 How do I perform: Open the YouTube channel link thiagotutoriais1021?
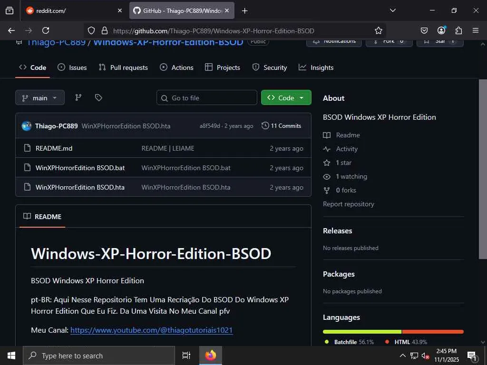click(152, 330)
